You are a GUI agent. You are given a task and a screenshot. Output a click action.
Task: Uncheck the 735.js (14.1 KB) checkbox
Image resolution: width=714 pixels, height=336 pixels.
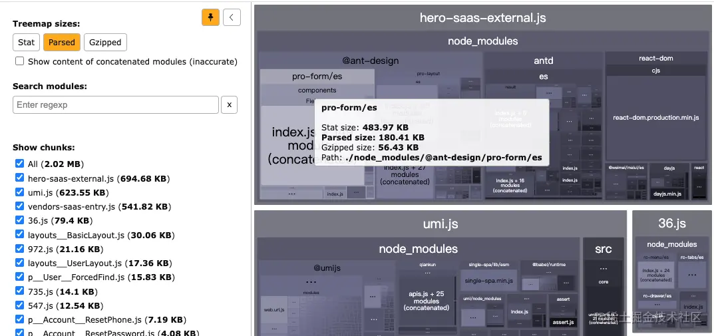19,291
